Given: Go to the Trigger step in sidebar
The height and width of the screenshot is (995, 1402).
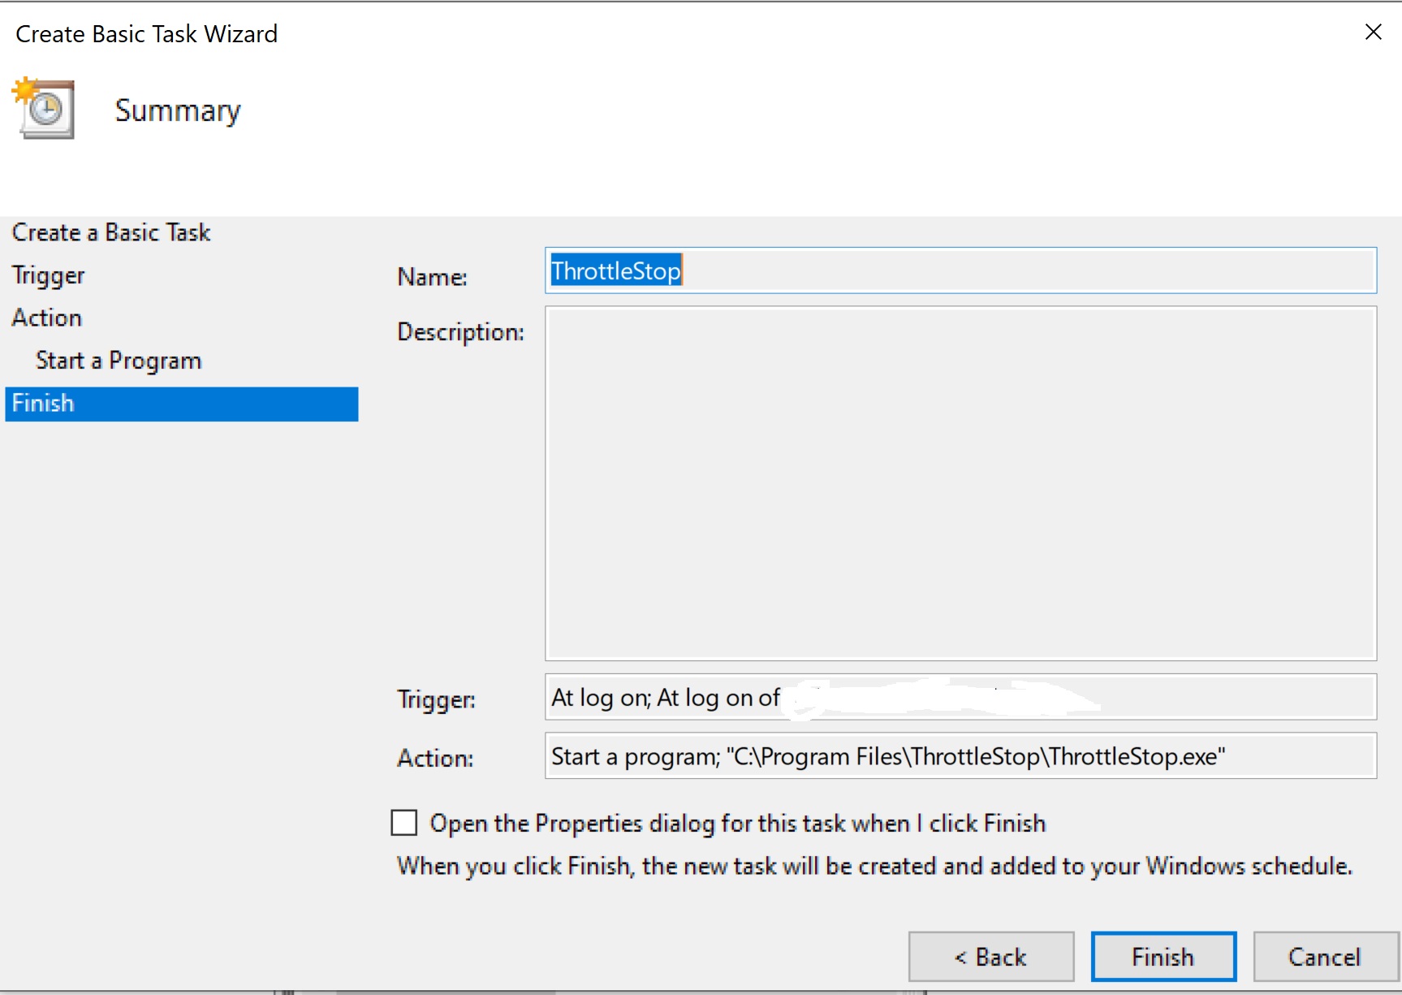Looking at the screenshot, I should (49, 276).
